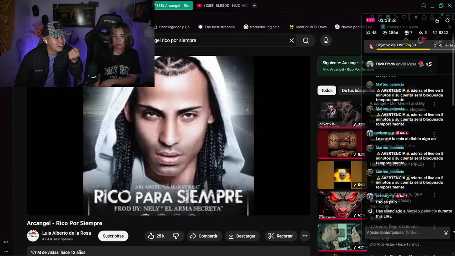Open Luis Alberto de la Rosa channel
The width and height of the screenshot is (455, 256).
tap(66, 233)
